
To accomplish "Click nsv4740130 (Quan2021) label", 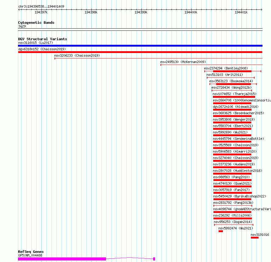I will (232, 183).
